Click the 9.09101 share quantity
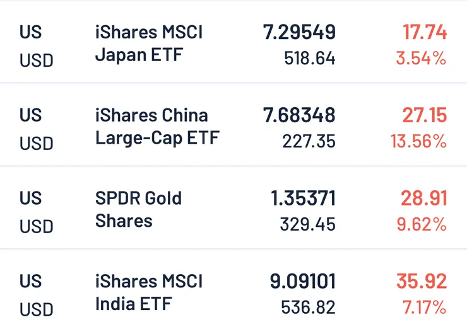This screenshot has width=467, height=322. tap(302, 282)
